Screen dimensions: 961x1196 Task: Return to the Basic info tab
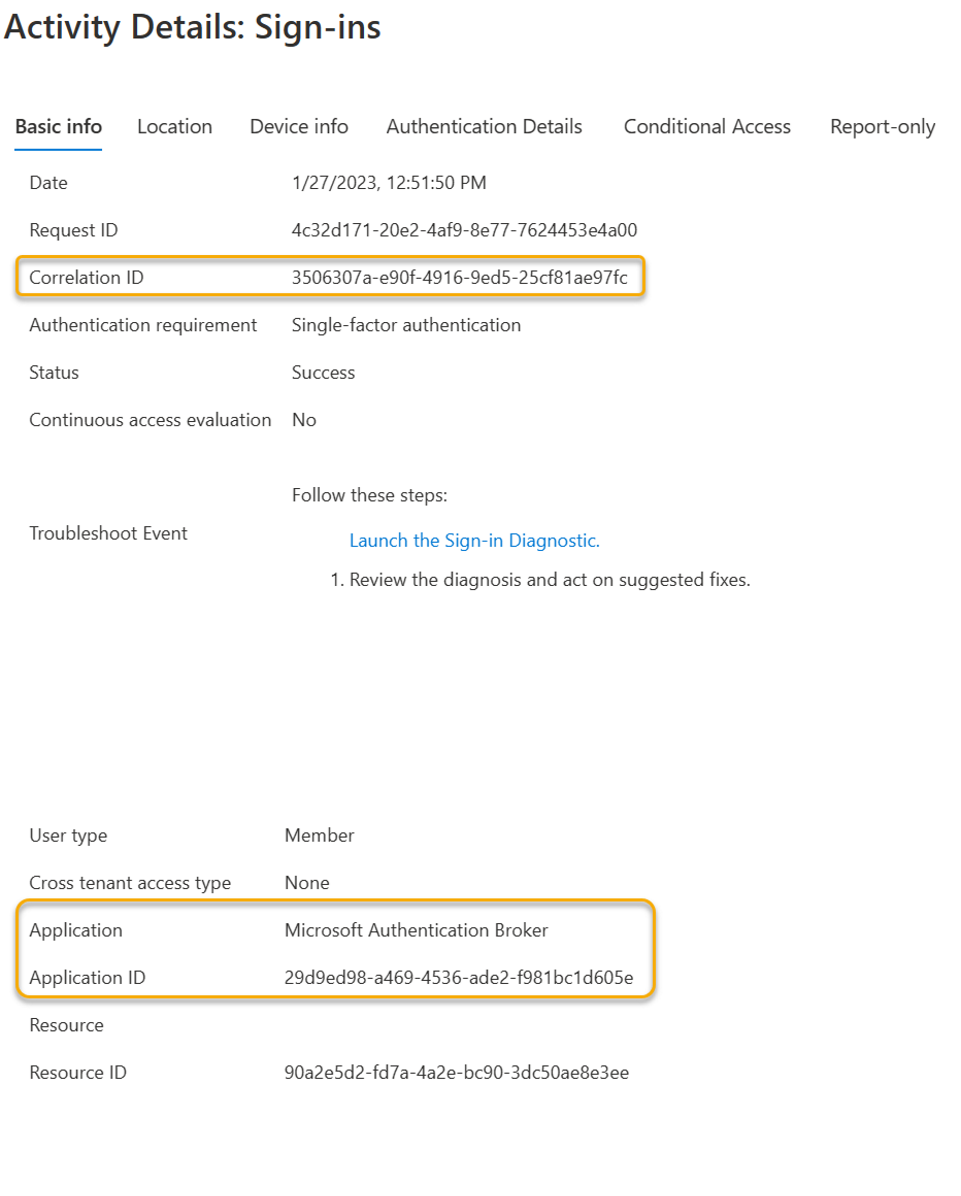(58, 126)
